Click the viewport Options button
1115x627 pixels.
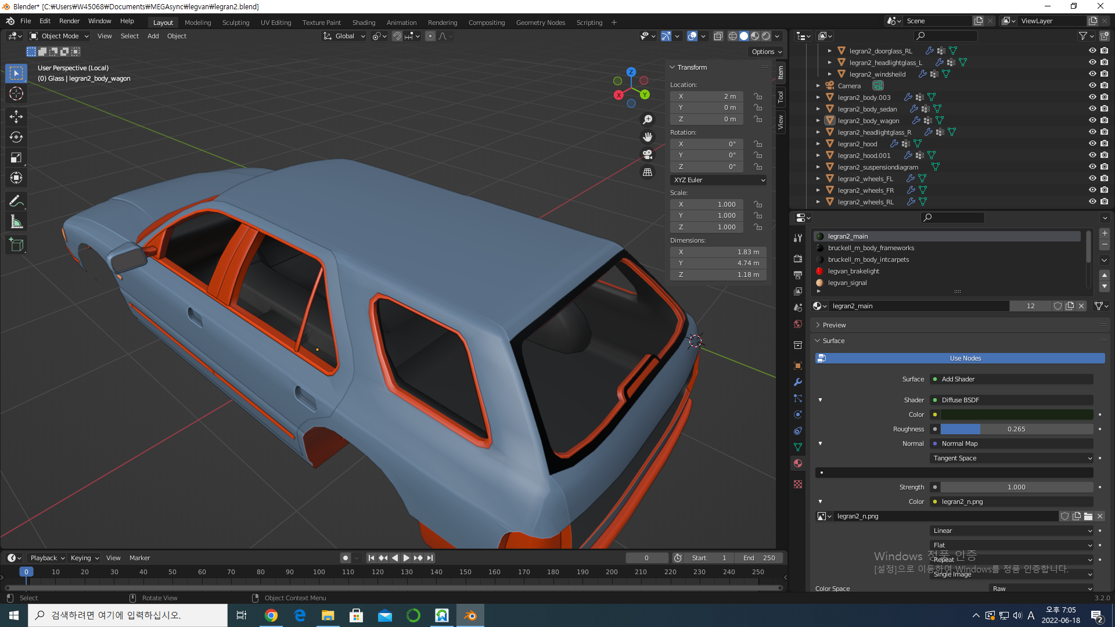[x=767, y=52]
